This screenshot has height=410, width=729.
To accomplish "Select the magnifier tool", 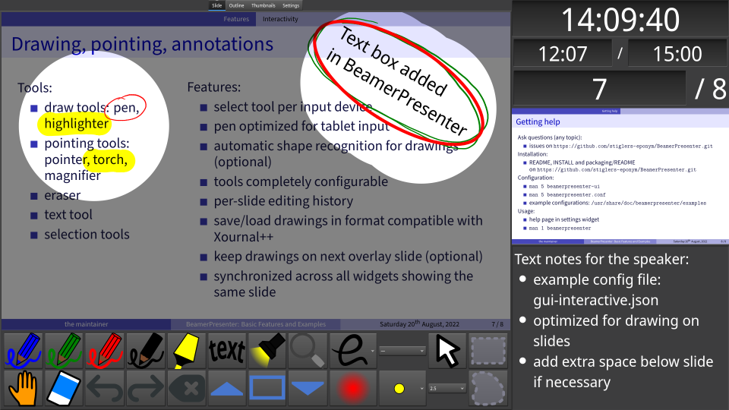I will (308, 351).
